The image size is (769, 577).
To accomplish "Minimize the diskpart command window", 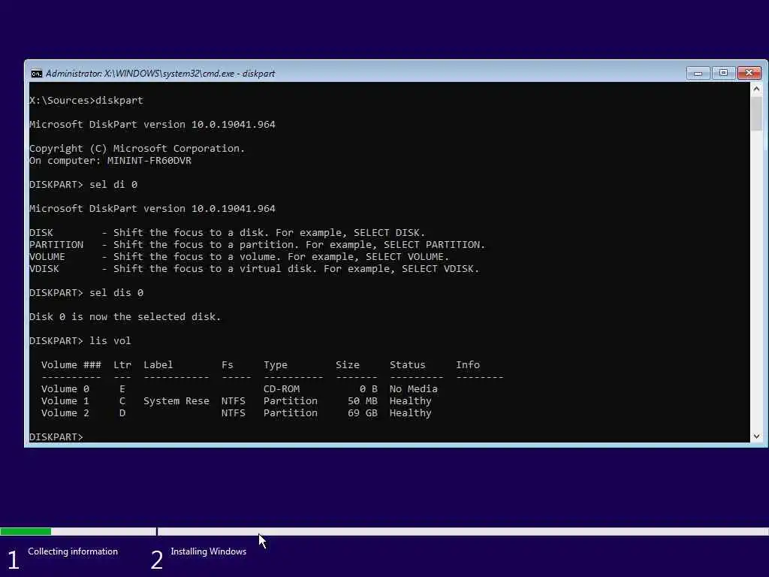I will click(698, 73).
